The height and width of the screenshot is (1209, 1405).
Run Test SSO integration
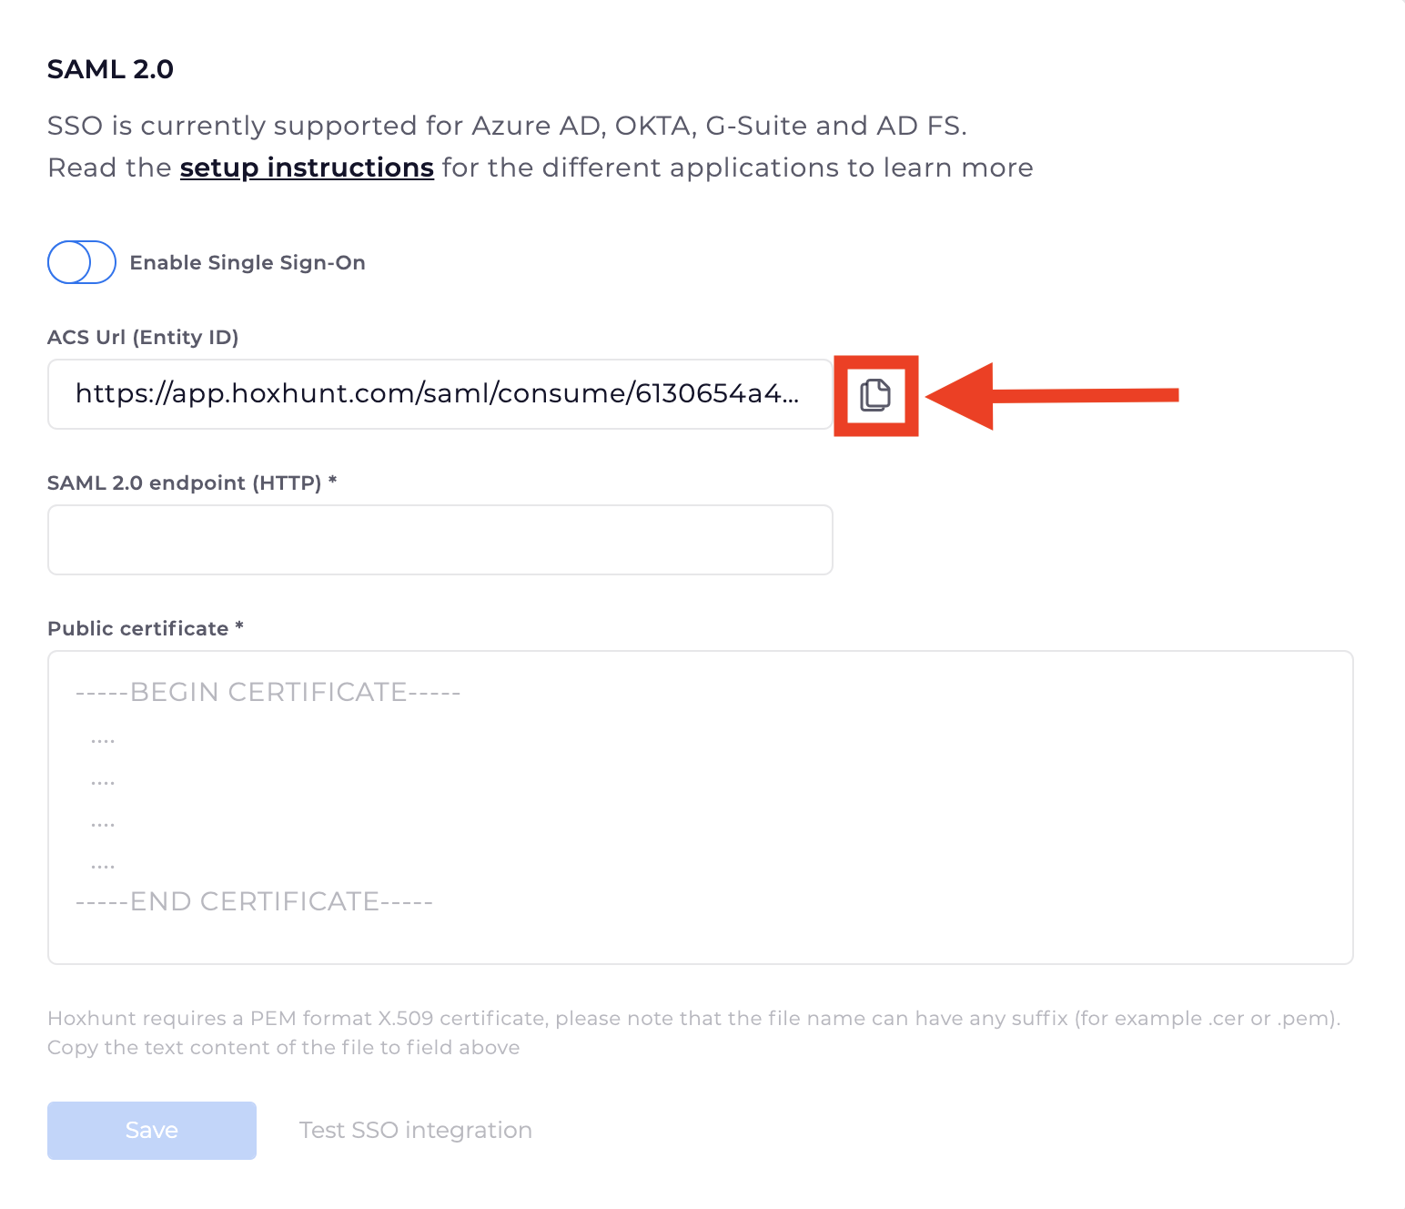click(x=415, y=1130)
